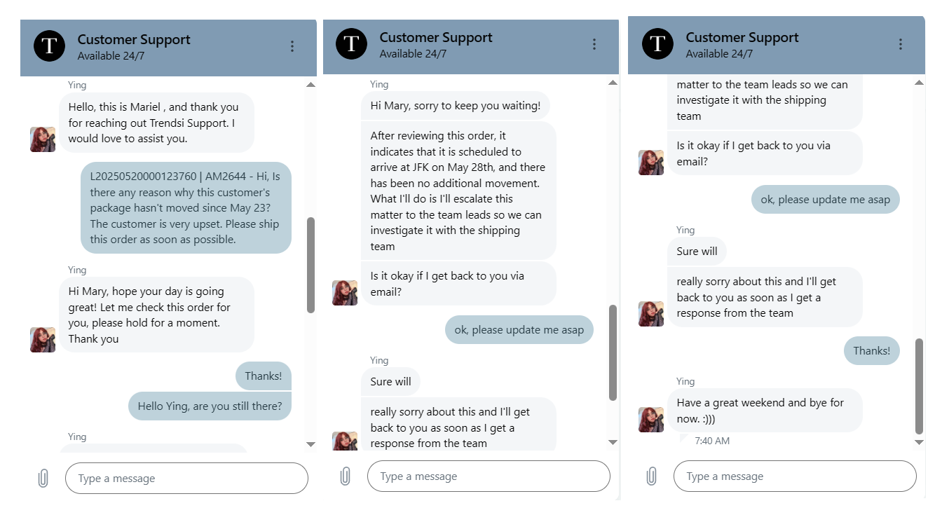The height and width of the screenshot is (522, 949).
Task: Click the scroll up arrow in middle chat
Action: (x=613, y=83)
